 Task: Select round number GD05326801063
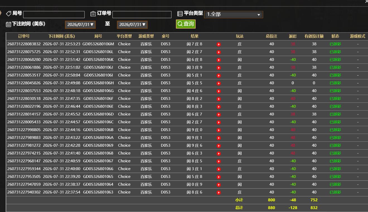98,192
